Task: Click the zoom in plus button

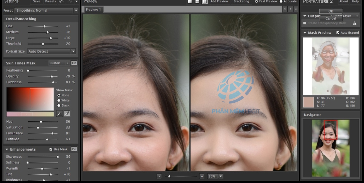Action: pos(202,176)
